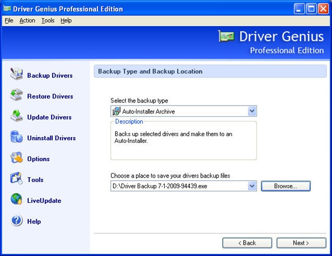Viewport: 332px width, 256px height.
Task: Open the Tools sidebar label link
Action: [x=35, y=180]
